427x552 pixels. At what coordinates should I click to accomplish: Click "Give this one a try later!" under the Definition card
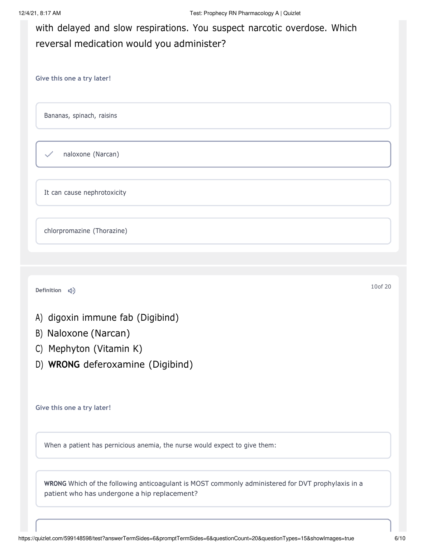click(x=73, y=408)
